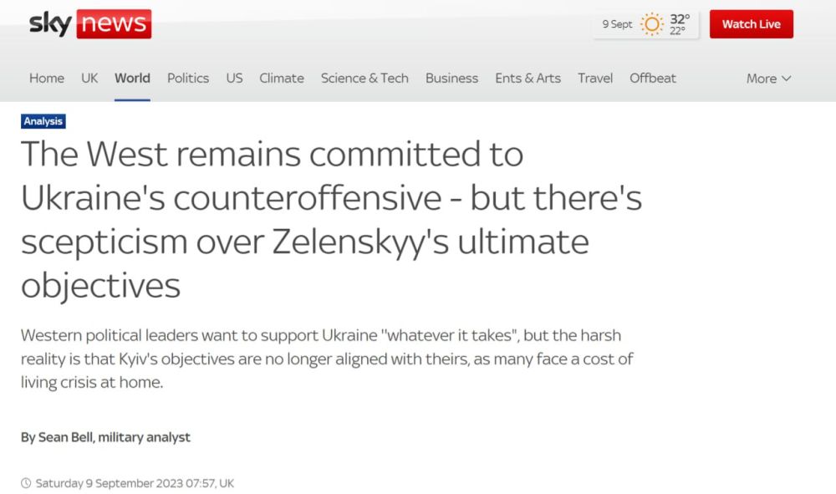This screenshot has width=836, height=494.
Task: Expand the More navigation dropdown
Action: (x=768, y=79)
